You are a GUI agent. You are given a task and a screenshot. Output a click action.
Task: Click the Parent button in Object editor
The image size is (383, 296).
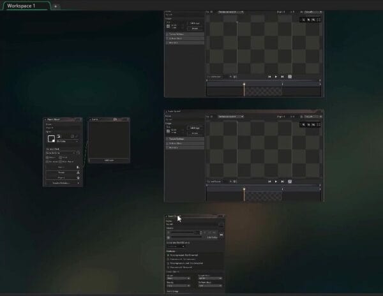click(x=63, y=172)
